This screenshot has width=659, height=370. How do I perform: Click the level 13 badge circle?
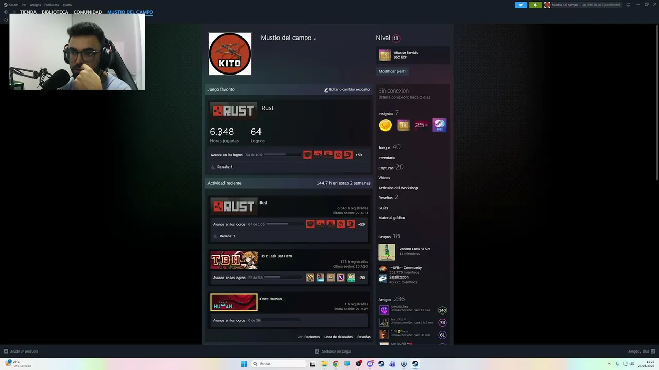pos(396,38)
